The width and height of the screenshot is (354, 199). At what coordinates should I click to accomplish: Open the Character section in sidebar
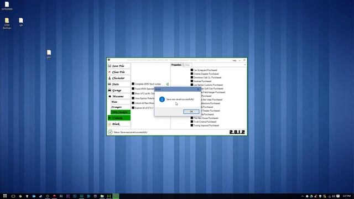pos(119,78)
